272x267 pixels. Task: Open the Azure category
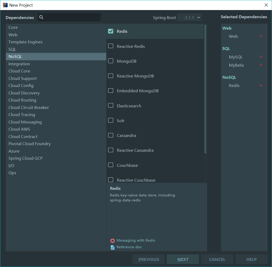pyautogui.click(x=56, y=151)
